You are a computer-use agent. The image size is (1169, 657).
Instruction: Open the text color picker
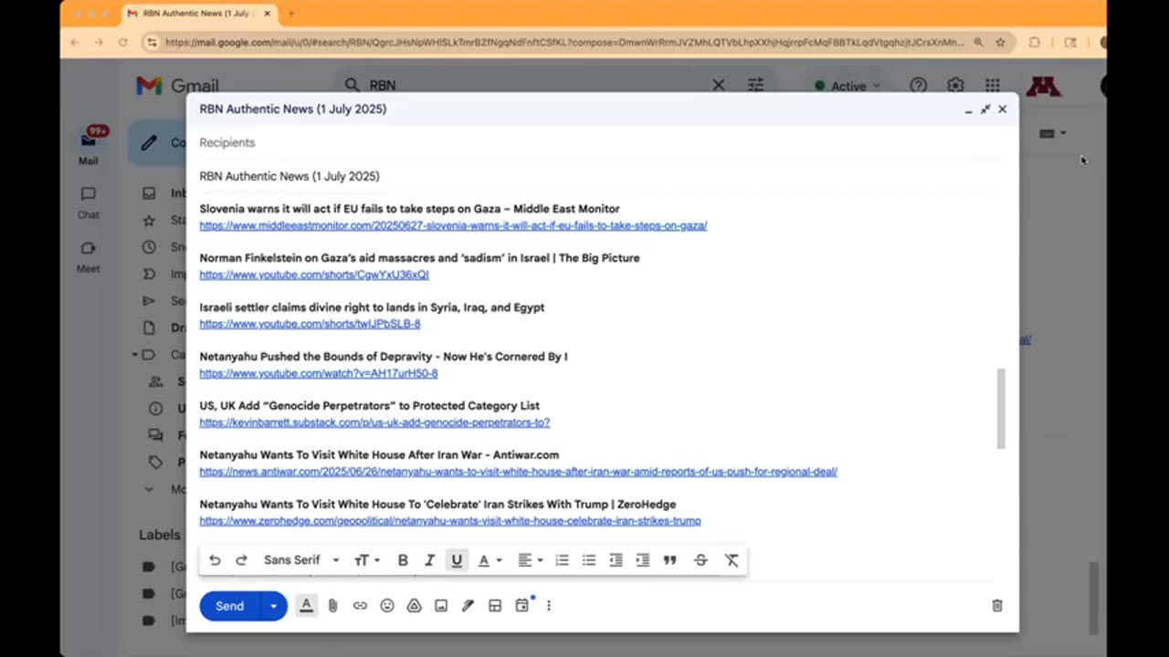point(490,560)
